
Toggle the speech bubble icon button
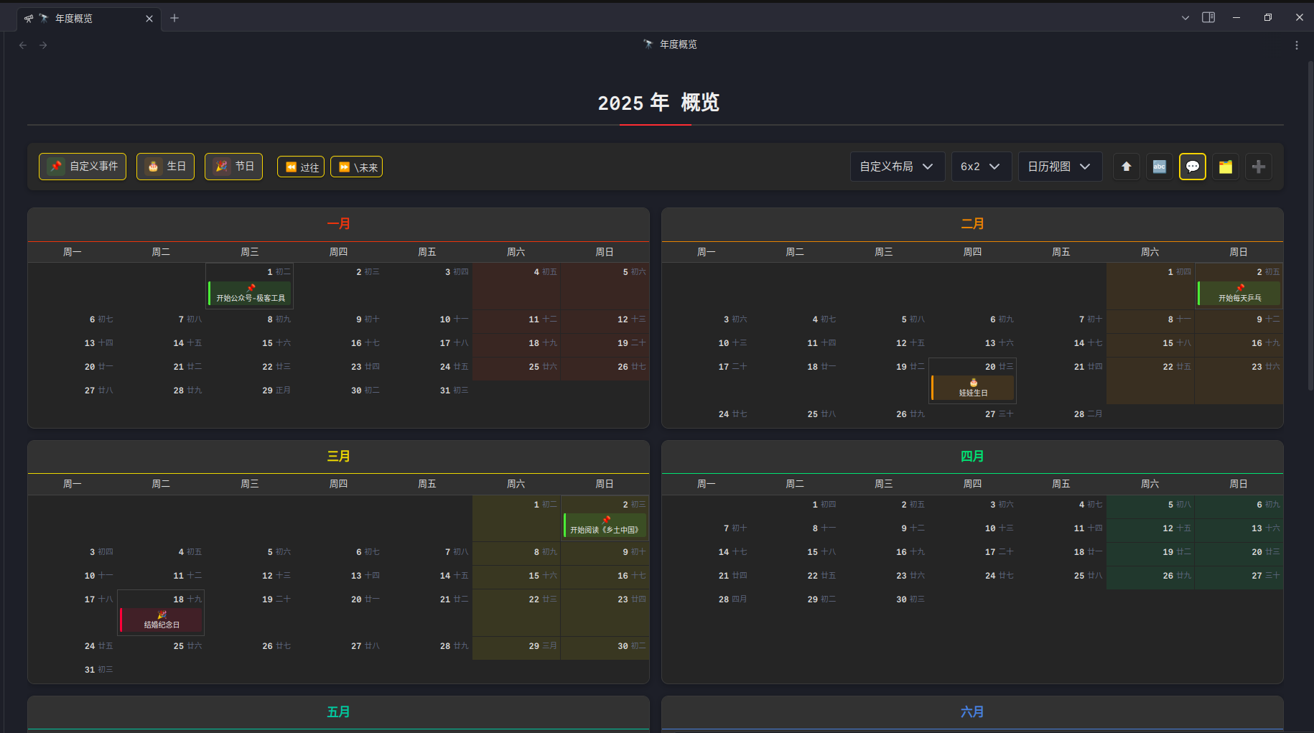1192,167
